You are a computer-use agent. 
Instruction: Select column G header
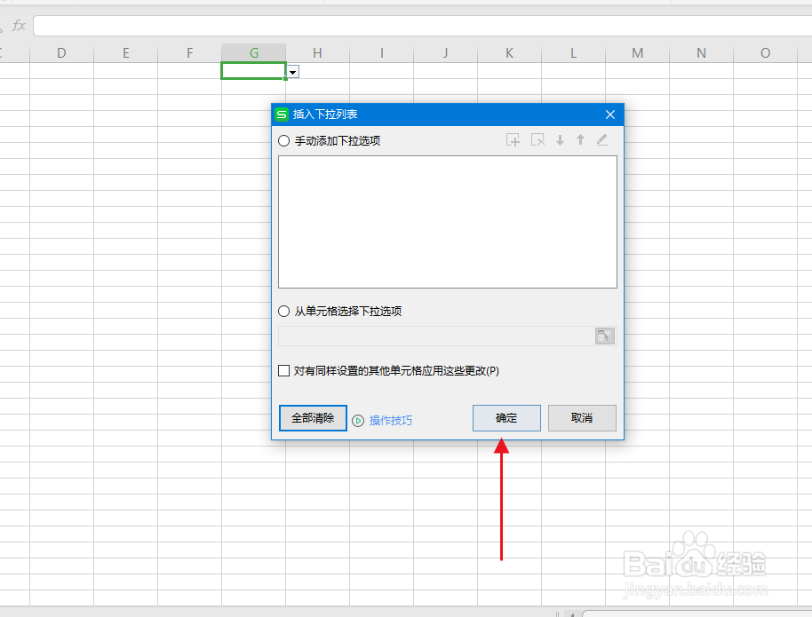pyautogui.click(x=254, y=52)
